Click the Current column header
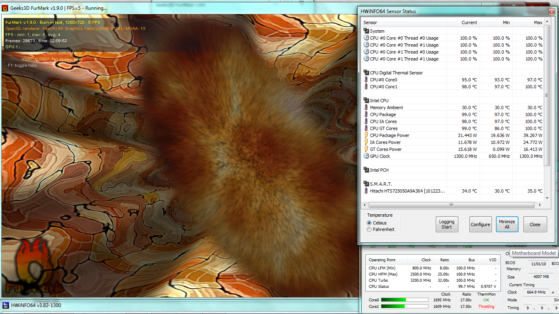Screen dimensions: 559x314 [x=463, y=22]
